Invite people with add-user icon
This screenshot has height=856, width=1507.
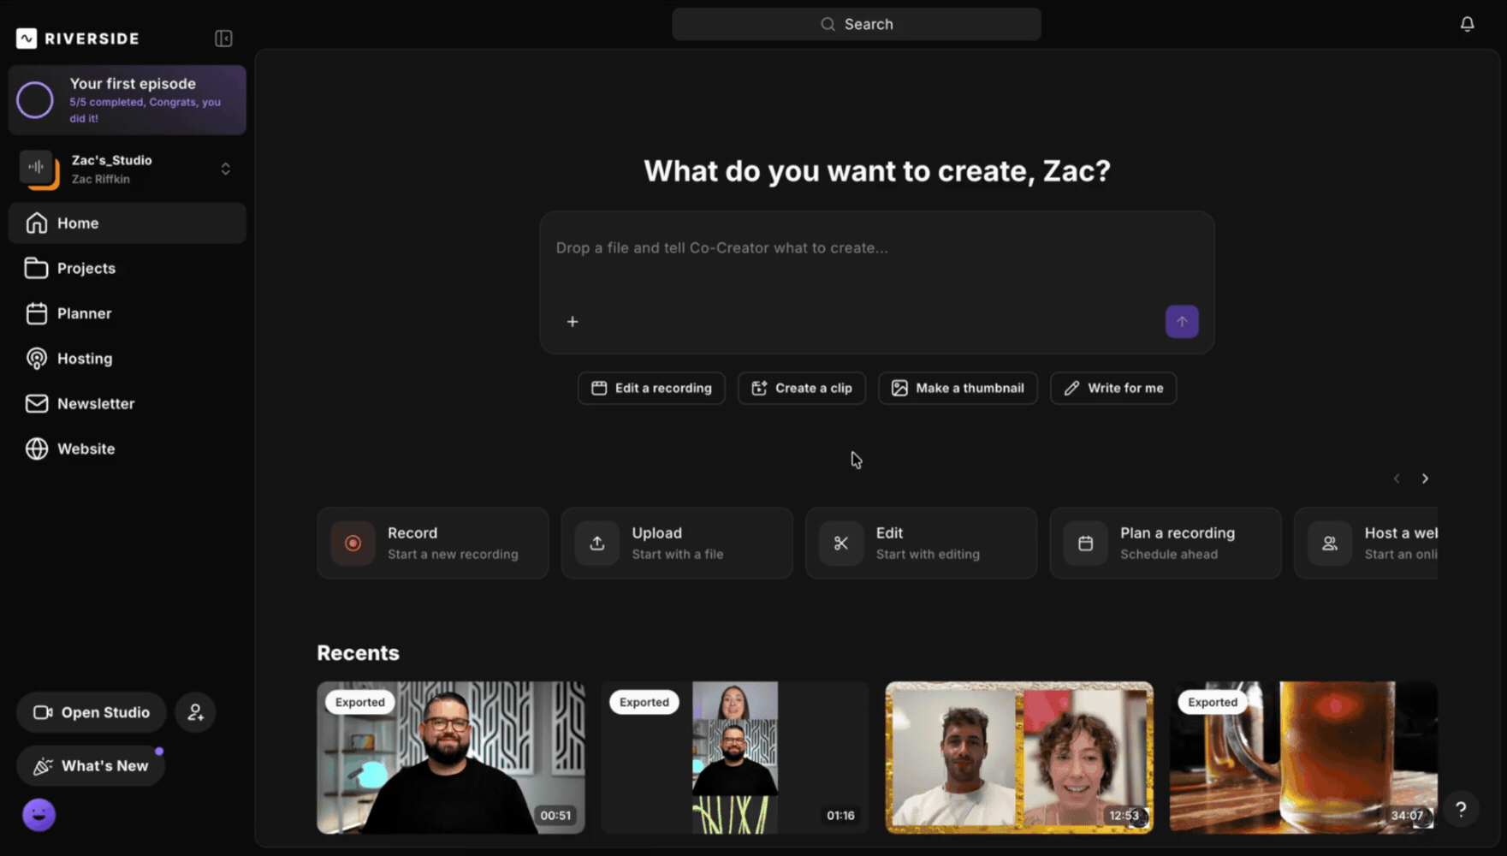click(196, 712)
